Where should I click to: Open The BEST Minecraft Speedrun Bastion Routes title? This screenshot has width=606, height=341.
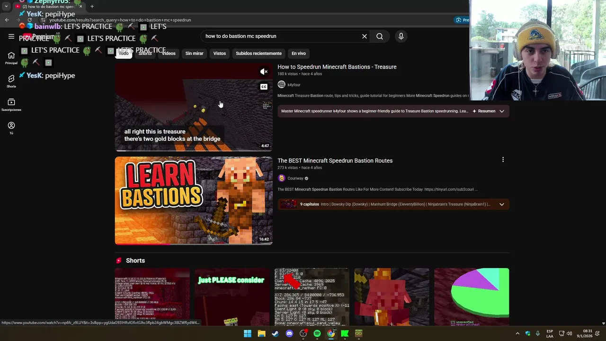pyautogui.click(x=335, y=161)
